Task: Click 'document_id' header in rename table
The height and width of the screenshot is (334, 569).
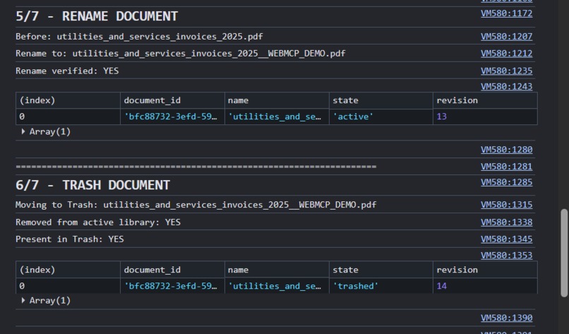Action: coord(172,100)
